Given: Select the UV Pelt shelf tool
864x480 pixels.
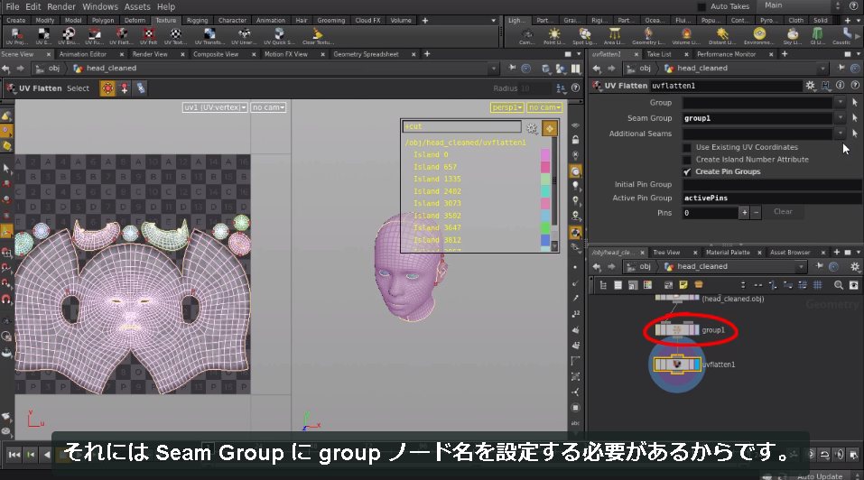Looking at the screenshot, I should (149, 36).
